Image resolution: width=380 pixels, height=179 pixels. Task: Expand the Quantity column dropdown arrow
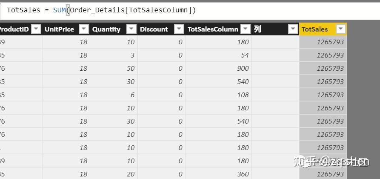tap(131, 29)
